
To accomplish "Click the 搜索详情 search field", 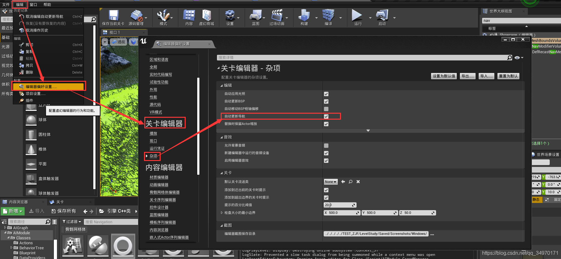I will [362, 58].
